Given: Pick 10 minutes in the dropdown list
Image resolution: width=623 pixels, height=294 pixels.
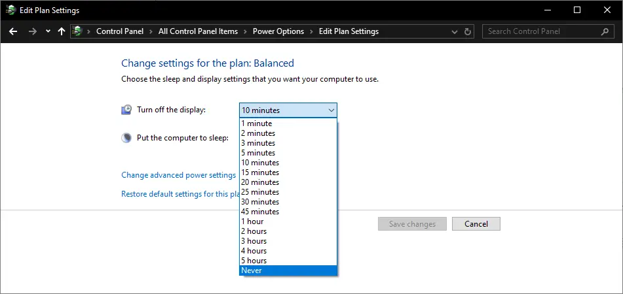Looking at the screenshot, I should coord(288,163).
